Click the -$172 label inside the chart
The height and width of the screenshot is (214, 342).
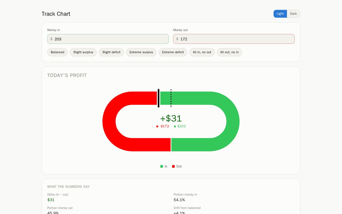pos(164,126)
